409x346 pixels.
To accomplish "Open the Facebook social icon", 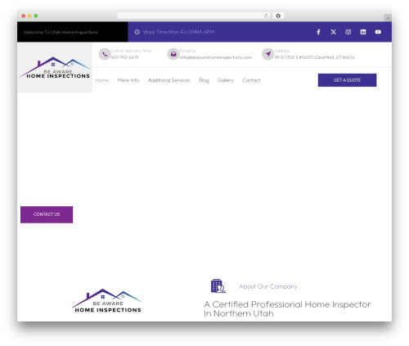I will (x=318, y=32).
